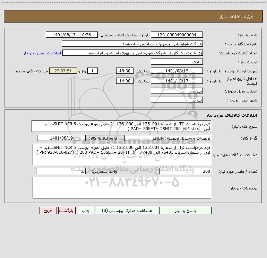Click the ایجاد کننده درخواست field
The width and height of the screenshot is (267, 258).
click(x=132, y=53)
